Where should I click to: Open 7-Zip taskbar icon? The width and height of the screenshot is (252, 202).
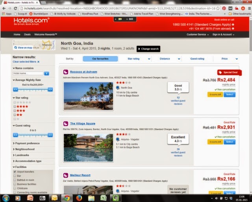pyautogui.click(x=43, y=198)
